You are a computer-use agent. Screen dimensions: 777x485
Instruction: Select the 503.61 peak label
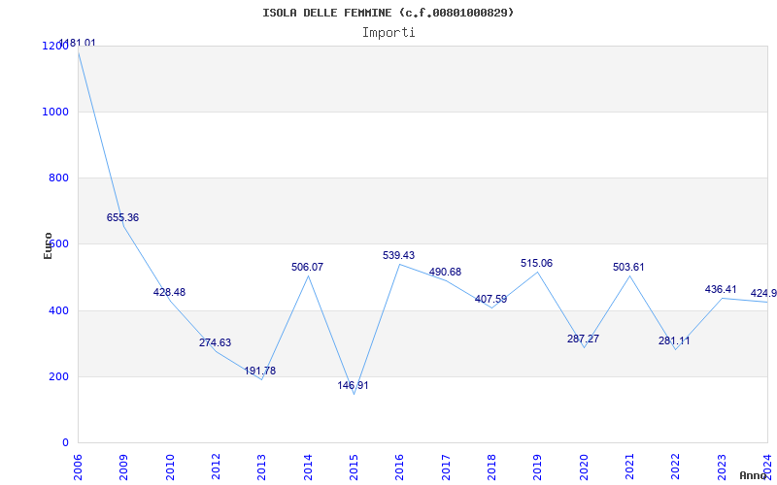click(x=628, y=268)
